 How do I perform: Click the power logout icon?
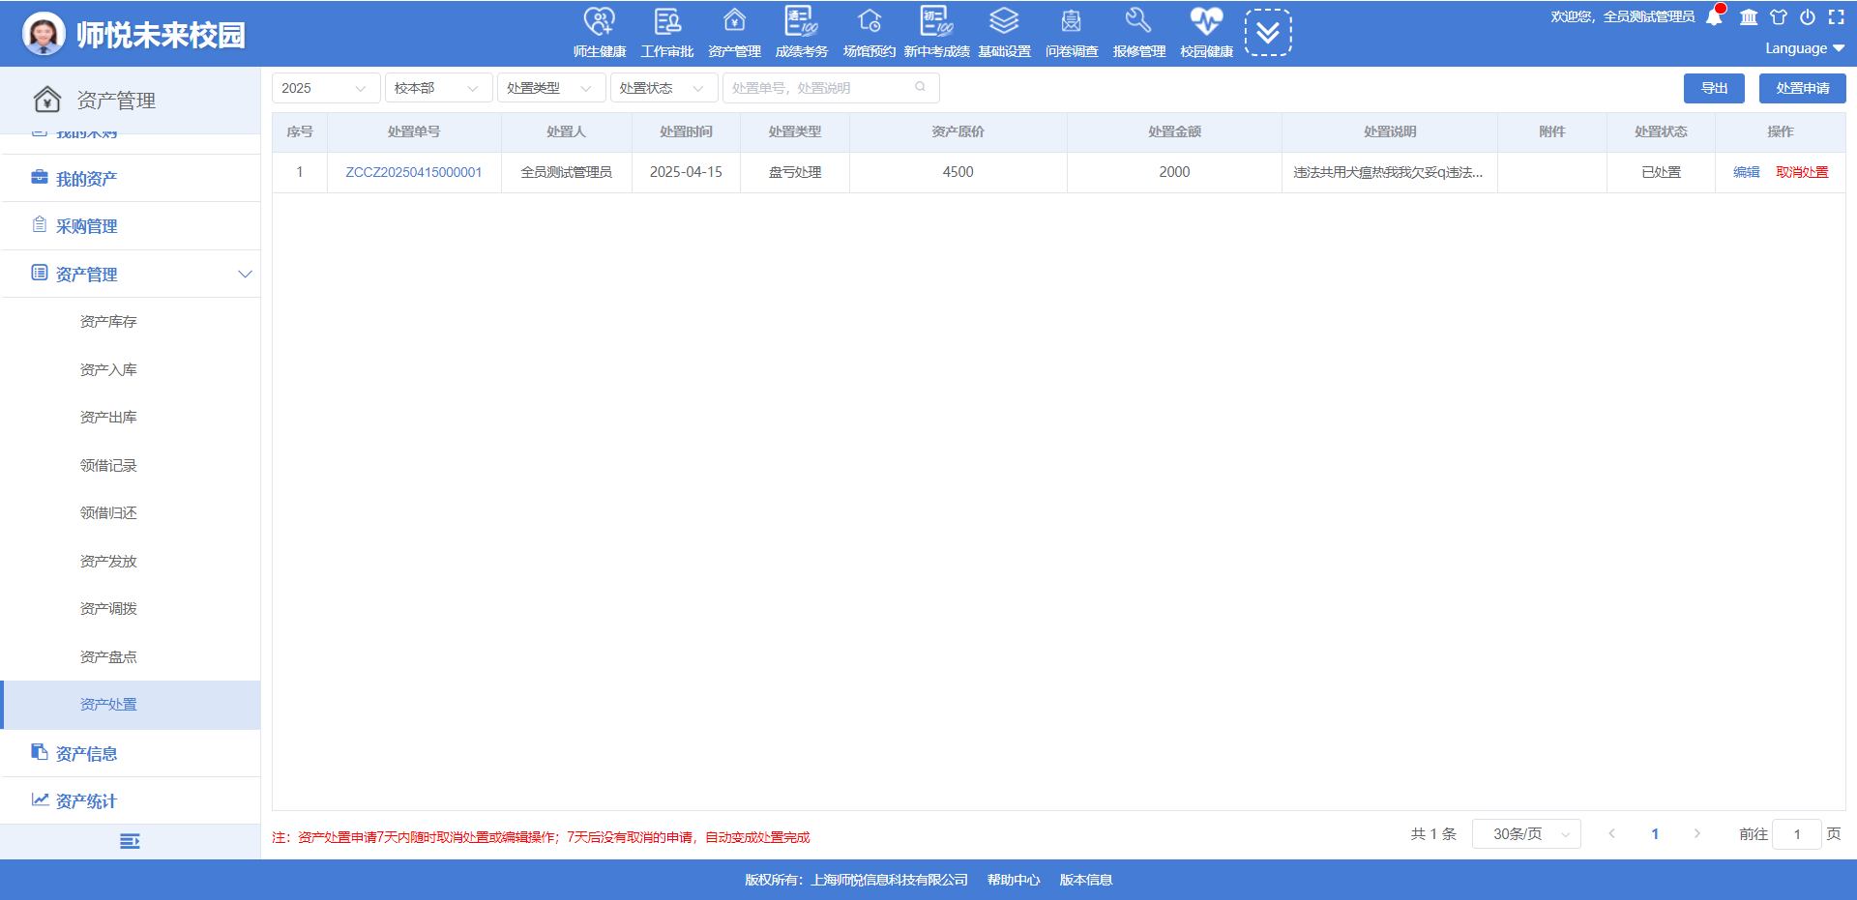pos(1808,17)
